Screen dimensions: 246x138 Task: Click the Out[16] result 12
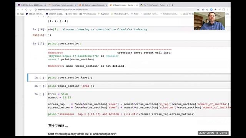[50, 35]
